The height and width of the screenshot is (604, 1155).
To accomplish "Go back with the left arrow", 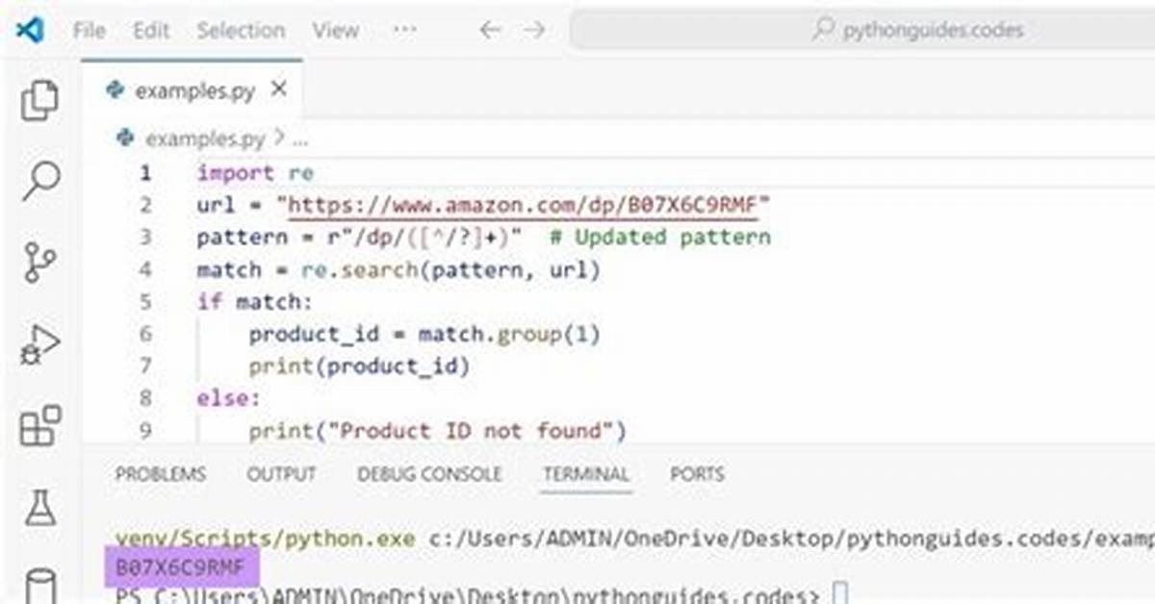I will tap(490, 30).
